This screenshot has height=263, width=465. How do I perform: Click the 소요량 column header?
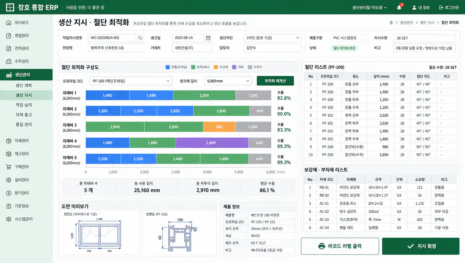[x=420, y=179]
